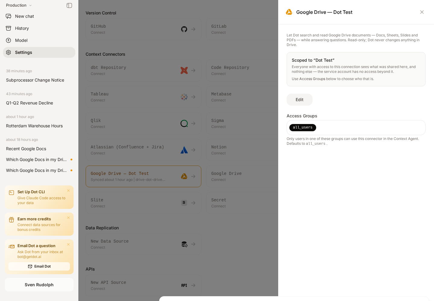
Task: Open the Code Repository connector card
Action: click(x=242, y=70)
